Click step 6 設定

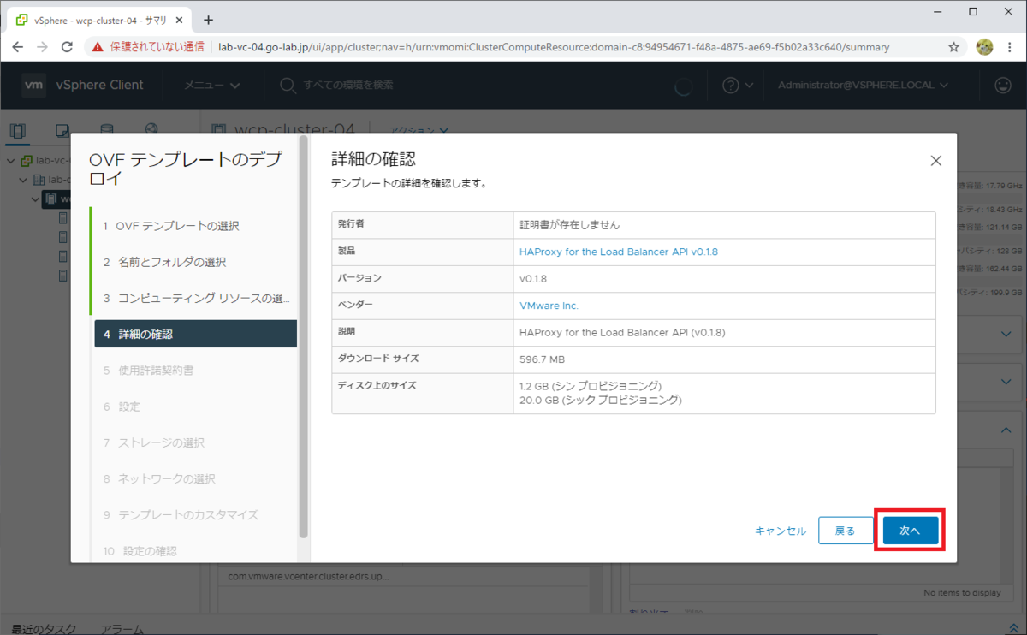click(x=193, y=407)
